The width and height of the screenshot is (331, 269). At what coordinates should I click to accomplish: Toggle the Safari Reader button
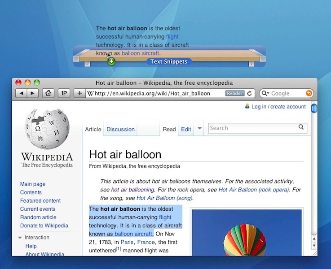pos(234,93)
